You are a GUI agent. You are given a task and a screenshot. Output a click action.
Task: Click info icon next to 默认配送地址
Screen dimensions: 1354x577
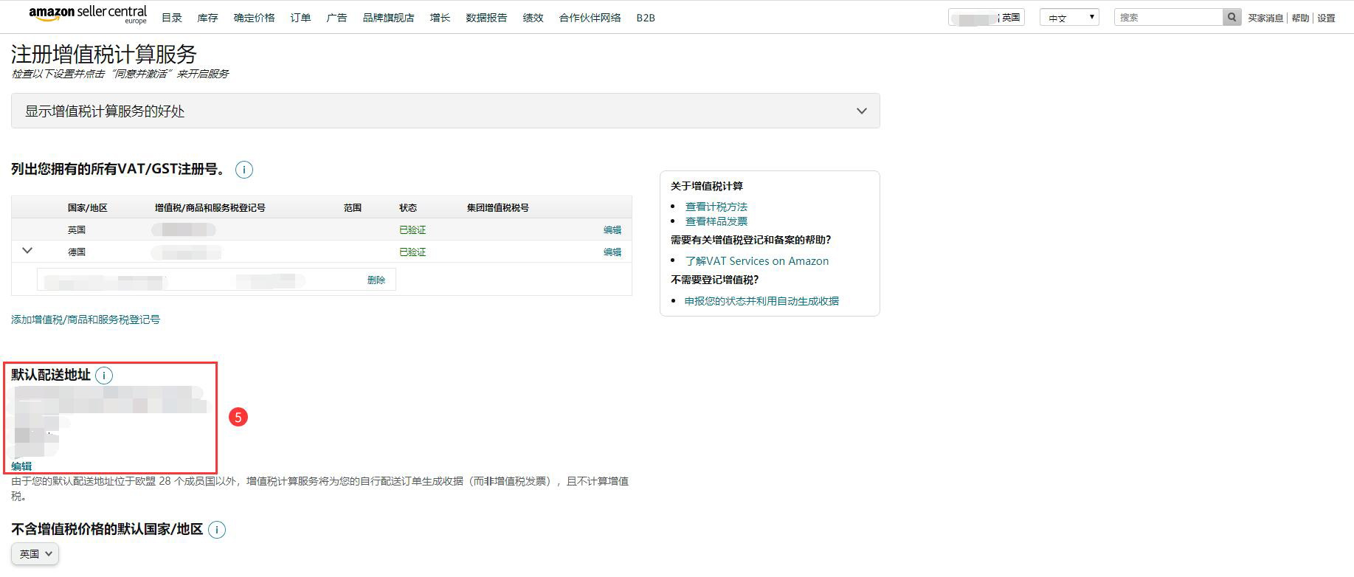104,376
